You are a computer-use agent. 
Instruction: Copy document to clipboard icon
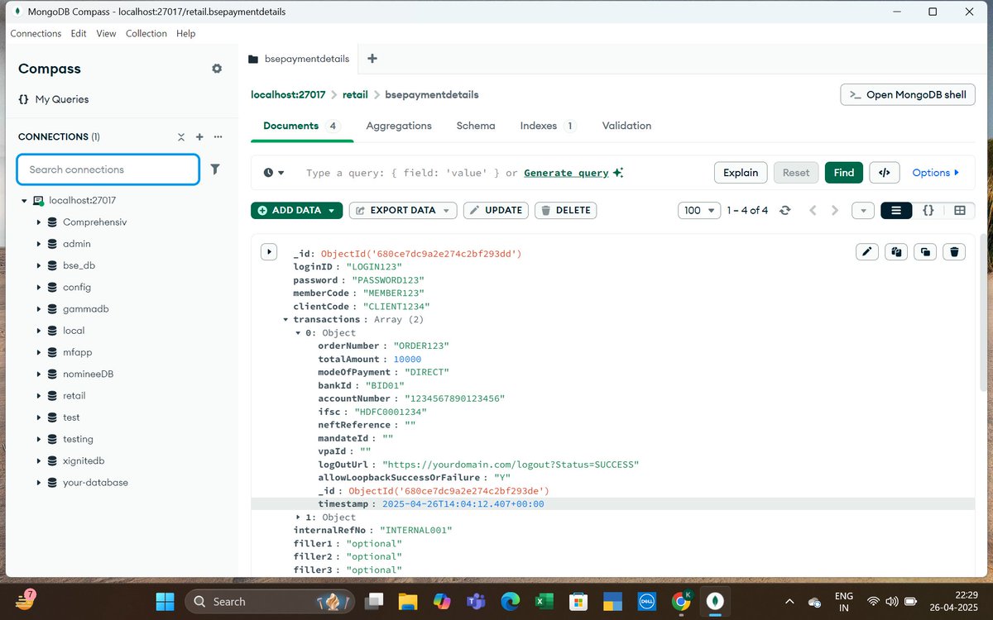click(x=896, y=252)
